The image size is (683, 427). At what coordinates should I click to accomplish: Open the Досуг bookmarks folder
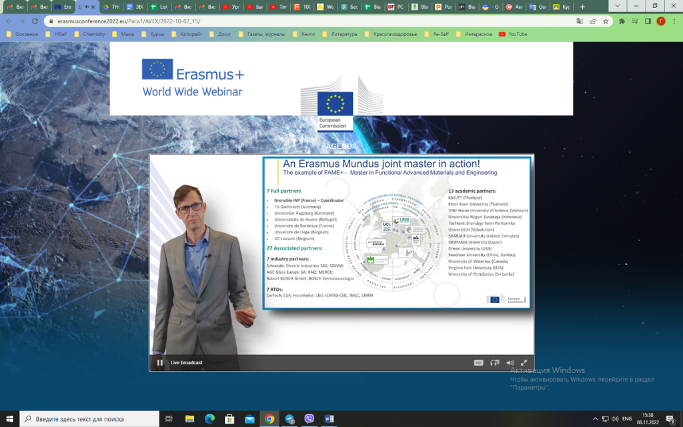[220, 34]
